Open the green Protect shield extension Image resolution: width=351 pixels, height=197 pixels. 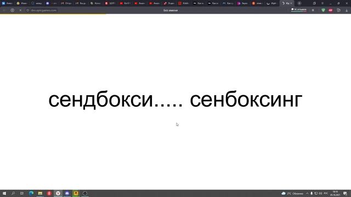click(x=323, y=10)
